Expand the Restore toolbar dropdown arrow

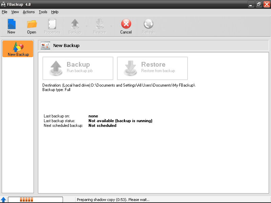point(111,26)
